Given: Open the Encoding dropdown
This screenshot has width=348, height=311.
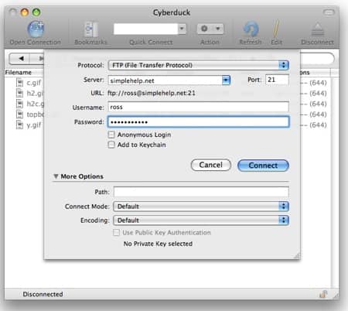Looking at the screenshot, I should [x=201, y=220].
